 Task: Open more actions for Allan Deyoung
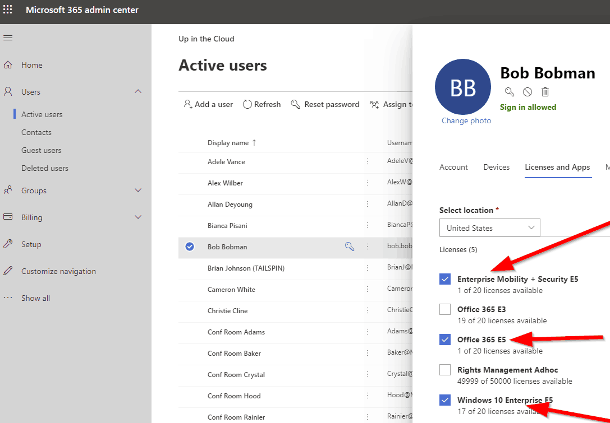point(367,204)
